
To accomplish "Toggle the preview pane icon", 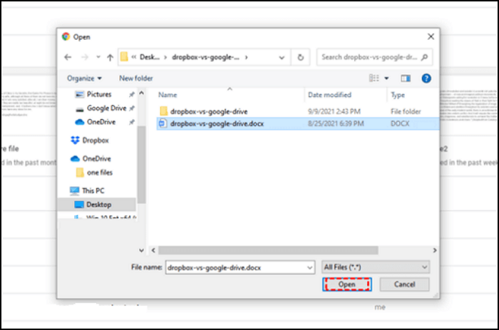I will click(x=406, y=78).
